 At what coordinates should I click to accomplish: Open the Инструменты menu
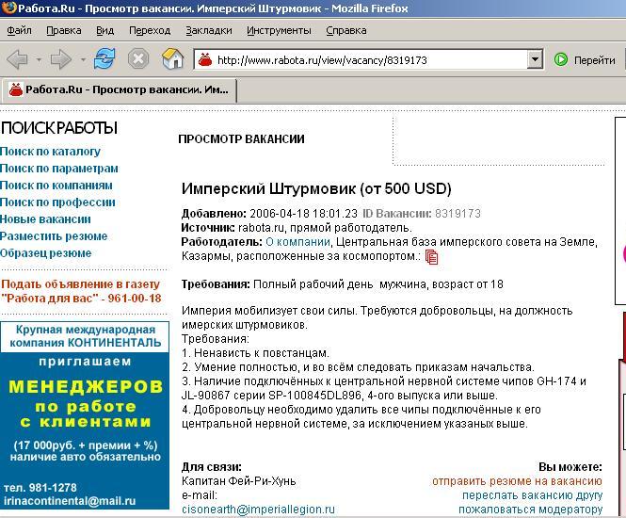(x=279, y=30)
